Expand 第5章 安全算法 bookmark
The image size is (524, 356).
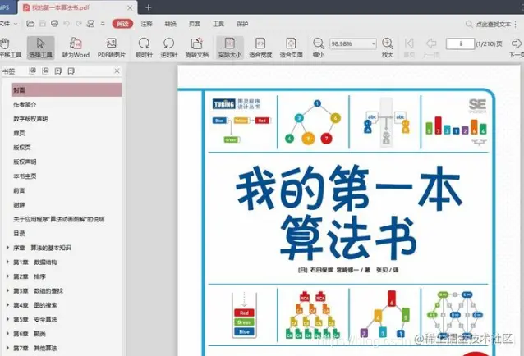pyautogui.click(x=7, y=319)
